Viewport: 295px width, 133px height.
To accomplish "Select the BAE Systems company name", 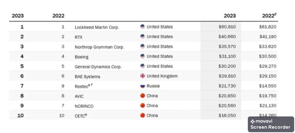I will pyautogui.click(x=87, y=77).
